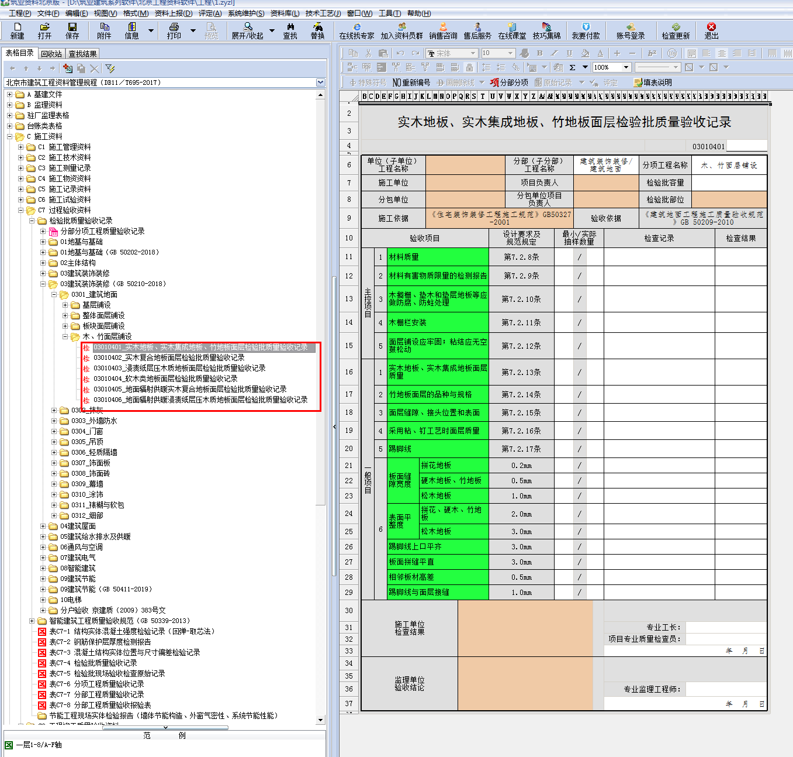Open 在线课堂 online classroom
The image size is (793, 757).
(x=512, y=31)
